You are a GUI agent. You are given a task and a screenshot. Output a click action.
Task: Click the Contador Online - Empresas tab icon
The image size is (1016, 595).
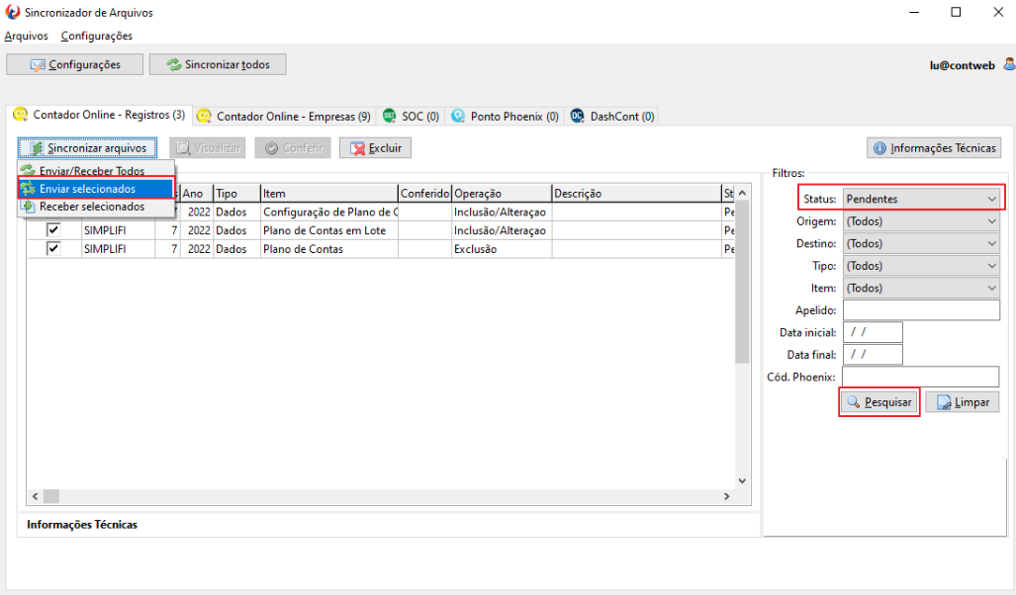pyautogui.click(x=204, y=116)
